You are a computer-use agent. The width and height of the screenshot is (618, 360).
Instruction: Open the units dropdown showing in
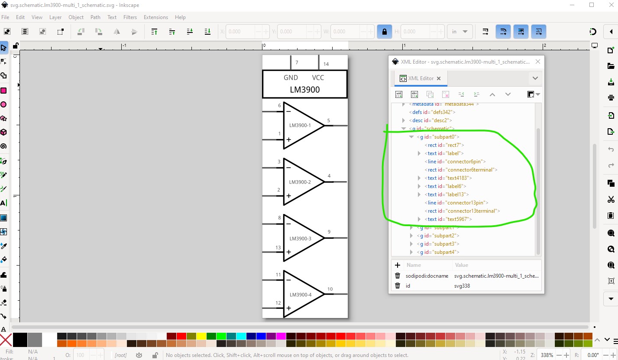click(x=460, y=32)
